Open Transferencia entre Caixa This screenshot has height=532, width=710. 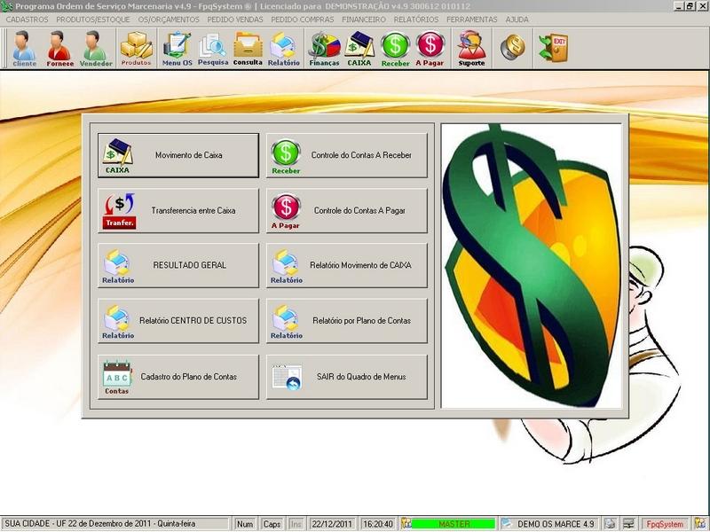click(x=178, y=210)
